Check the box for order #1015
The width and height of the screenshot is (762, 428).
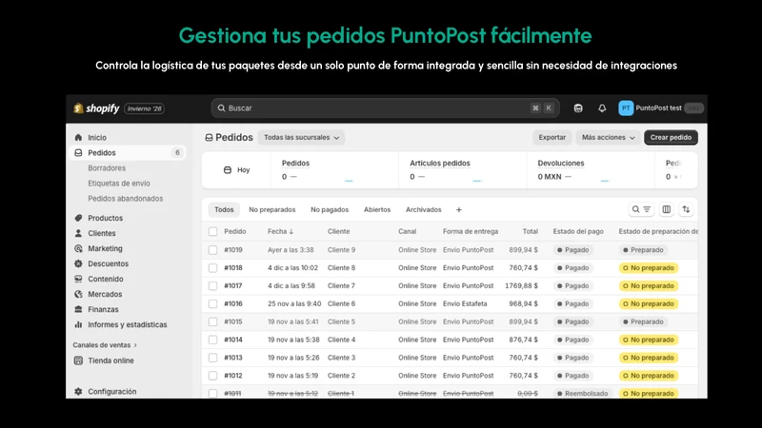(x=212, y=321)
